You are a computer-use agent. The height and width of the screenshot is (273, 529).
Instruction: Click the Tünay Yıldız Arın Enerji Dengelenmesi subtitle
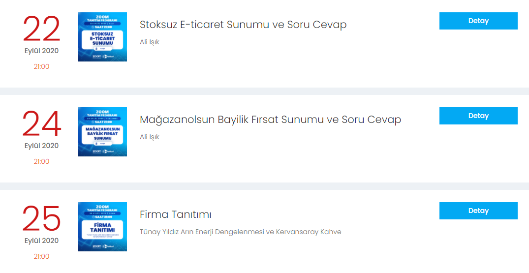point(241,232)
